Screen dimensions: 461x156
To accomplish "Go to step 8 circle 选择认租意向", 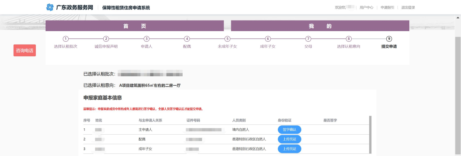I will (348, 39).
